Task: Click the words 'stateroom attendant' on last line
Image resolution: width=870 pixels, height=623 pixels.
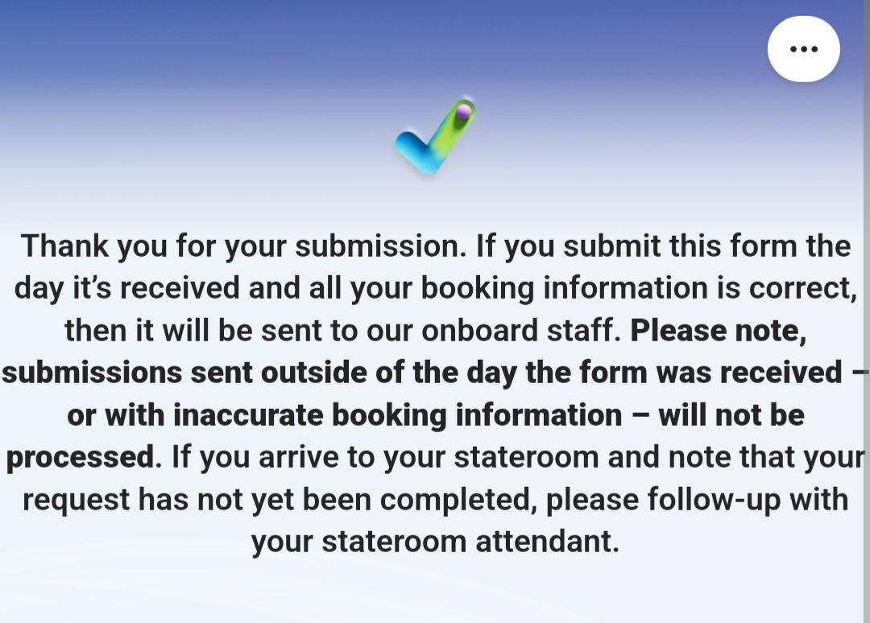Action: coord(470,542)
